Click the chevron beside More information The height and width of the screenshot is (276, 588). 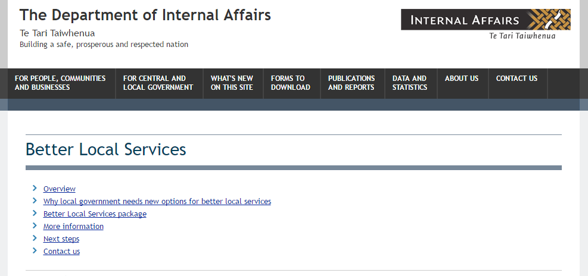(x=35, y=225)
